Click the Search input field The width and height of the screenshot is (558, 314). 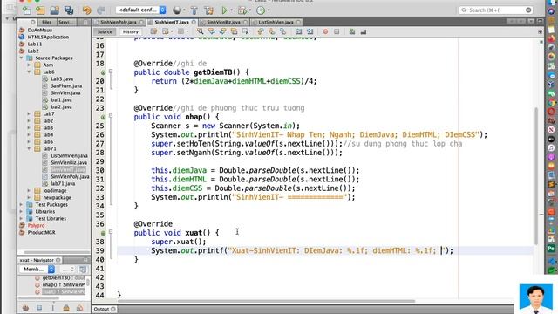tap(496, 10)
